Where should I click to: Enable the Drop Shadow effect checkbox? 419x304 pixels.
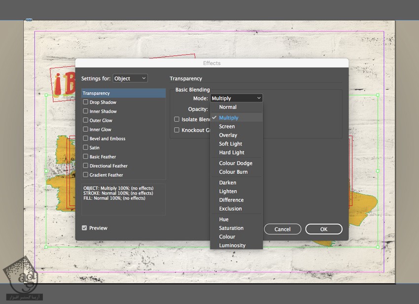pos(86,102)
